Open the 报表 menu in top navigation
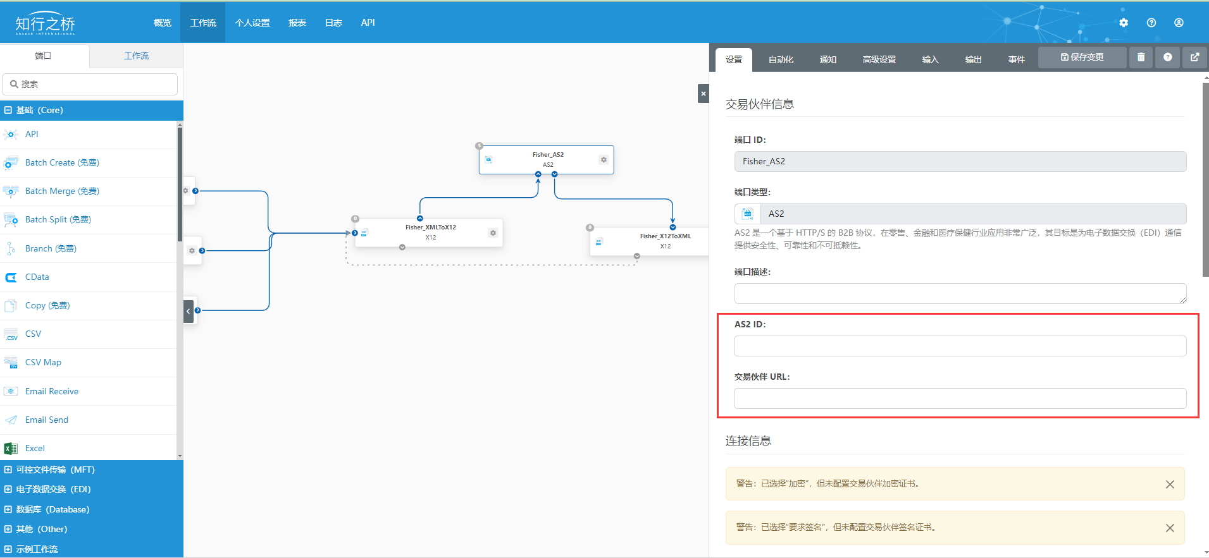This screenshot has height=558, width=1209. click(x=297, y=23)
